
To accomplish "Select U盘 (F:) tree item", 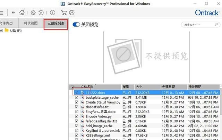I will click(x=16, y=30).
